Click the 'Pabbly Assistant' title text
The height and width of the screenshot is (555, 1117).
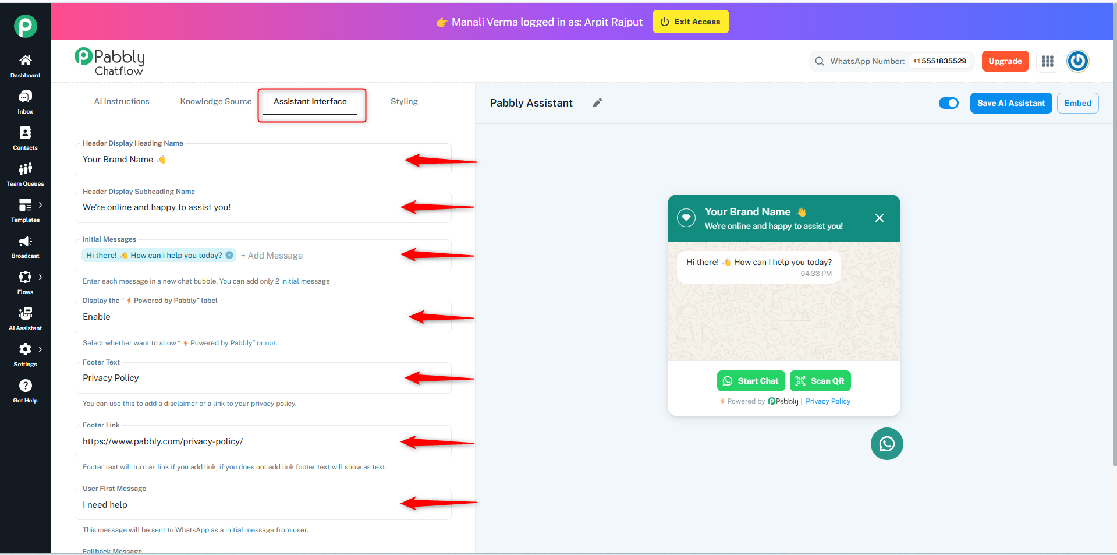531,103
